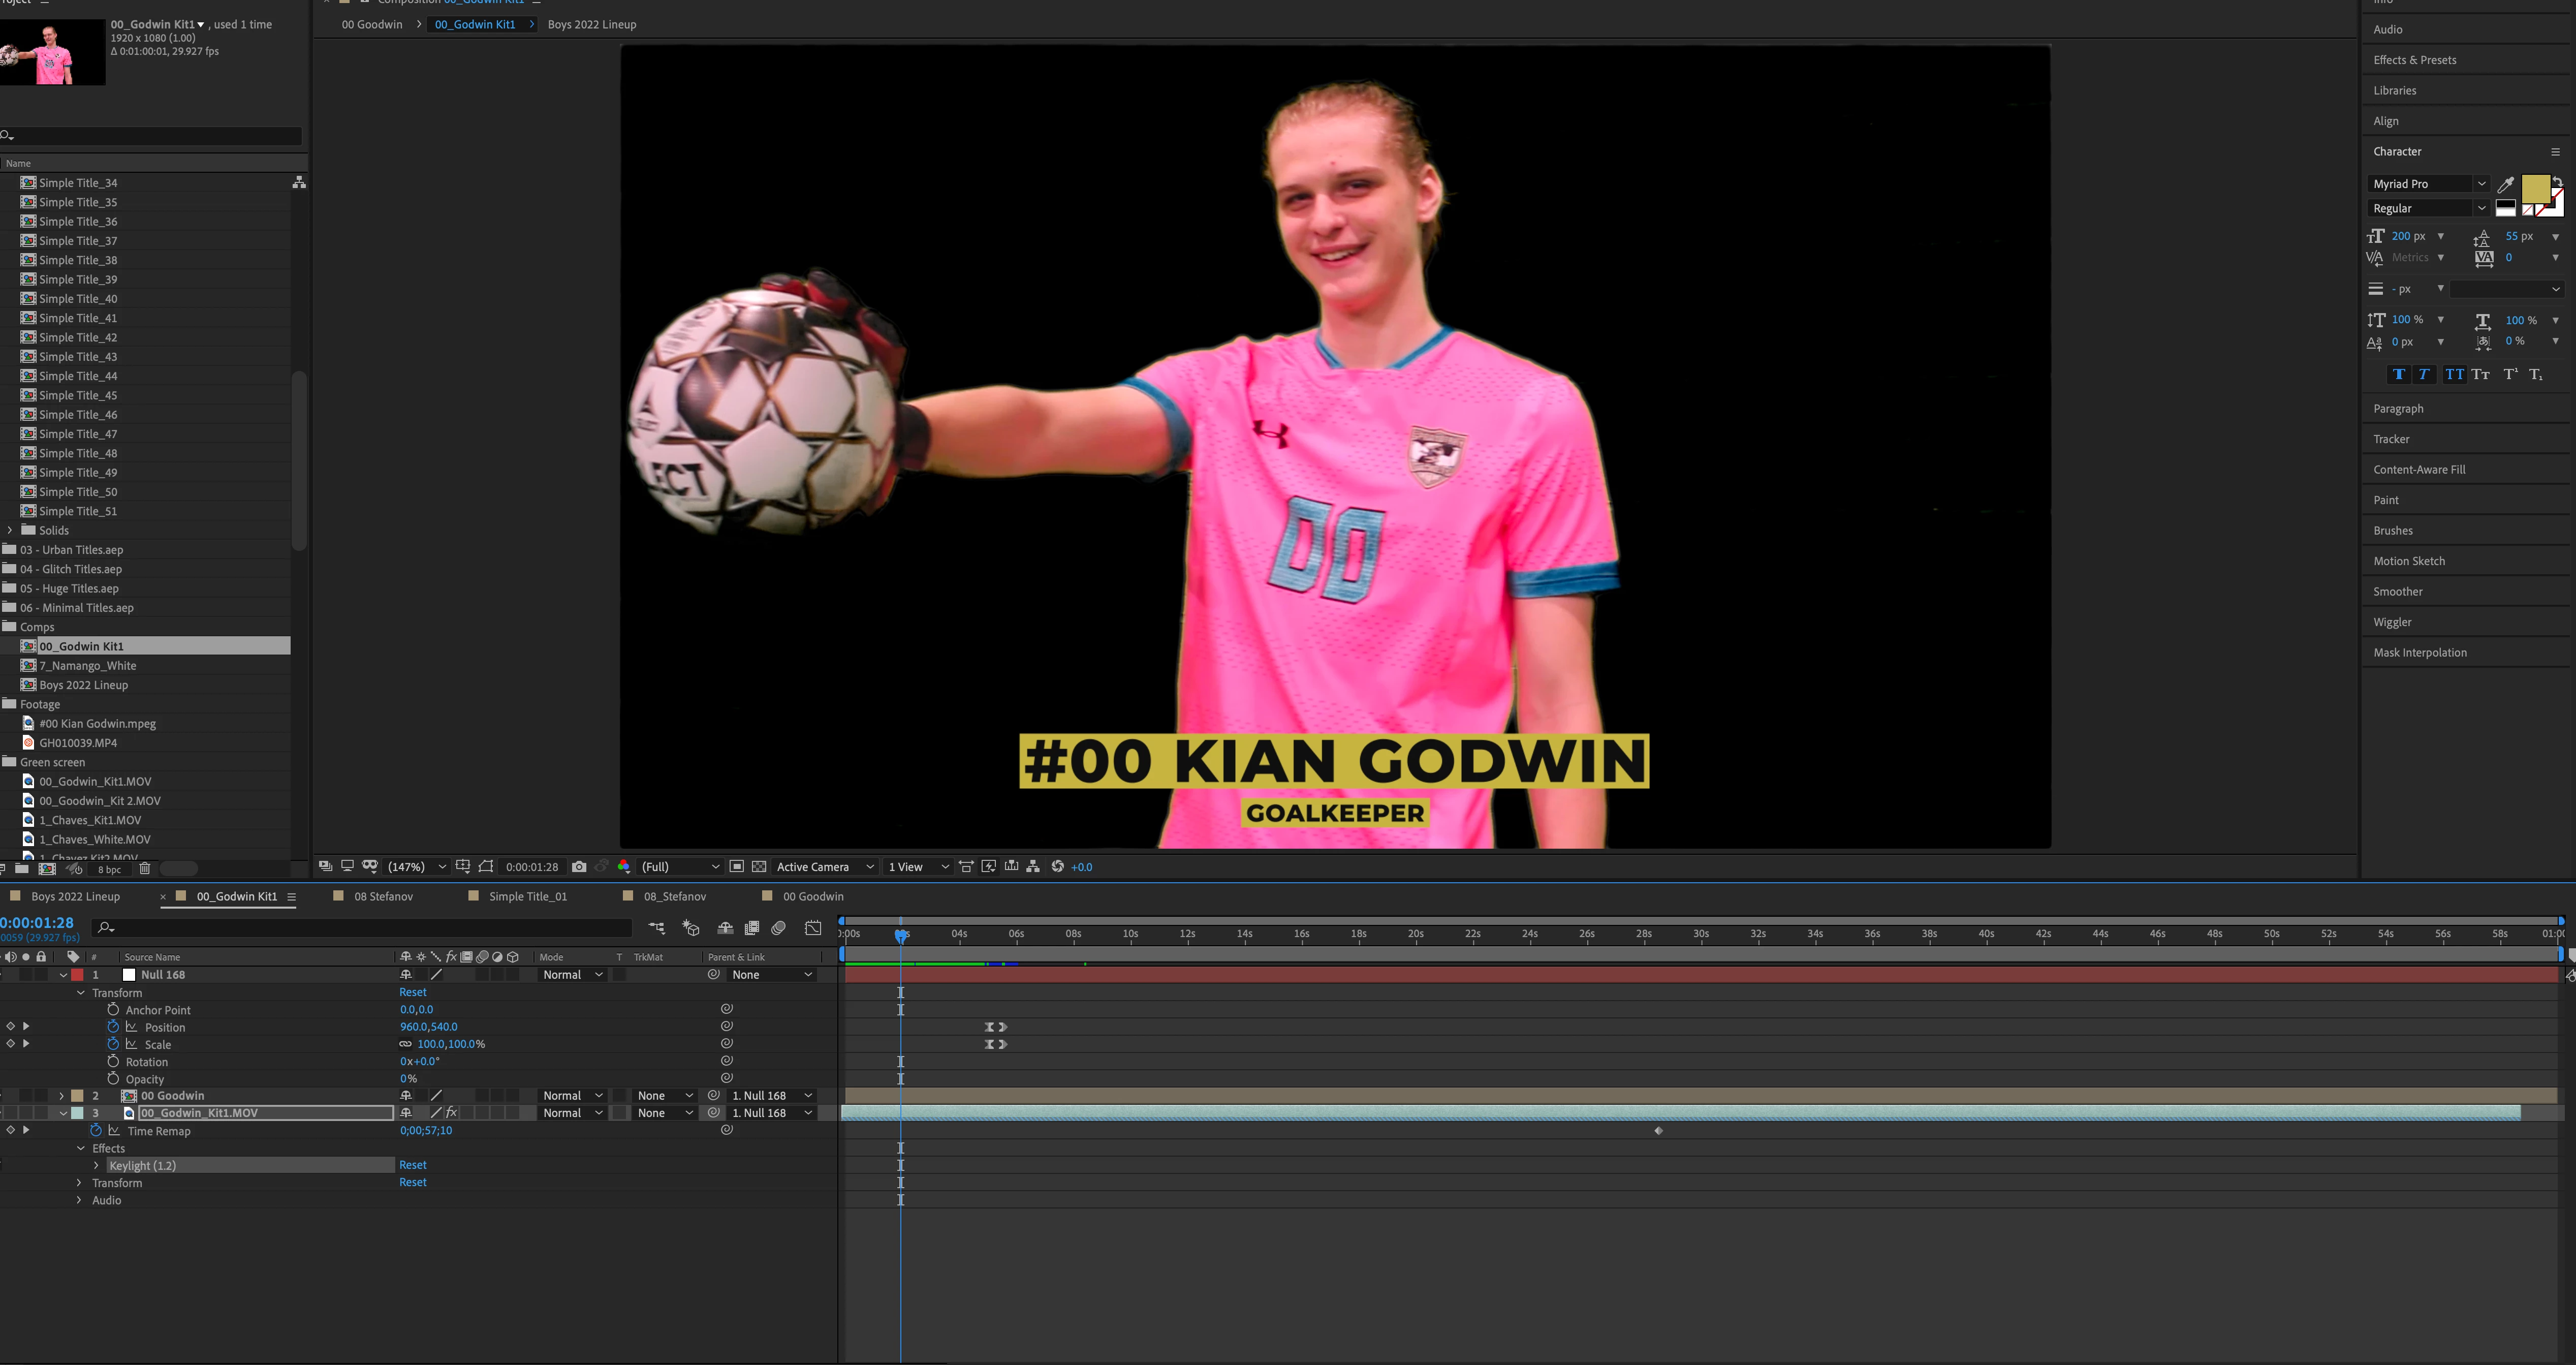Reset the Null 168 Transform properties

point(412,992)
